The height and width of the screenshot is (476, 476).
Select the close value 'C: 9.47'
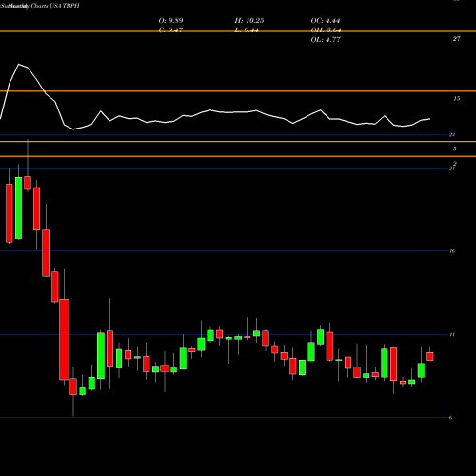point(170,30)
